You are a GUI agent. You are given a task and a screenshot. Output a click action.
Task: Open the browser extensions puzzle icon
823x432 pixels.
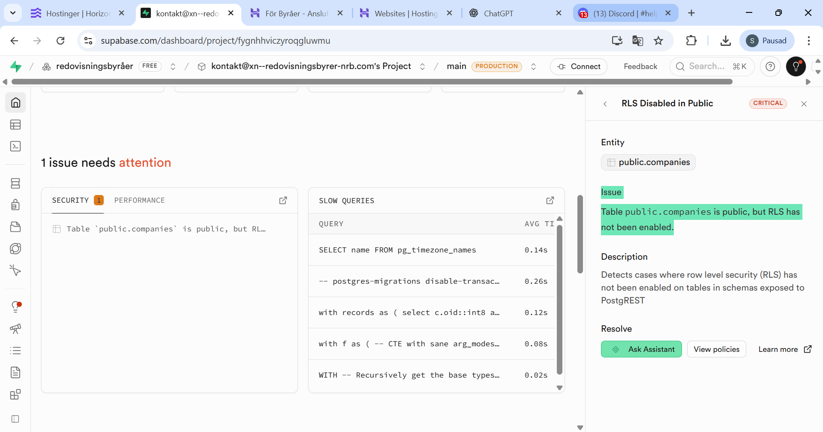pyautogui.click(x=691, y=41)
